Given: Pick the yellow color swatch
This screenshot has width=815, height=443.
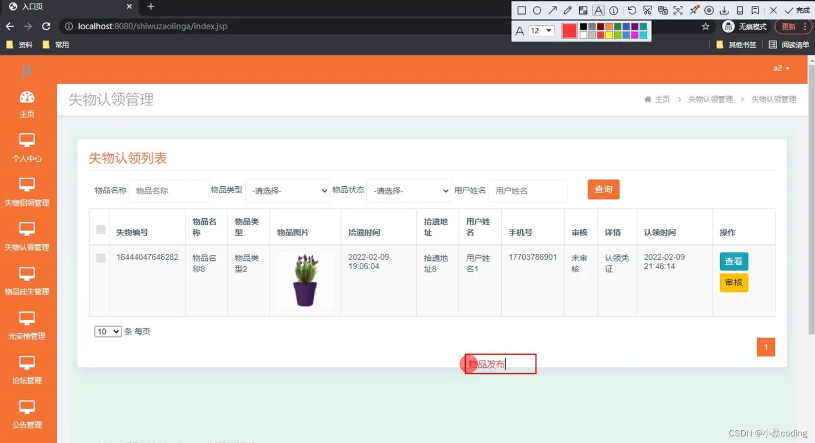Looking at the screenshot, I should [609, 35].
